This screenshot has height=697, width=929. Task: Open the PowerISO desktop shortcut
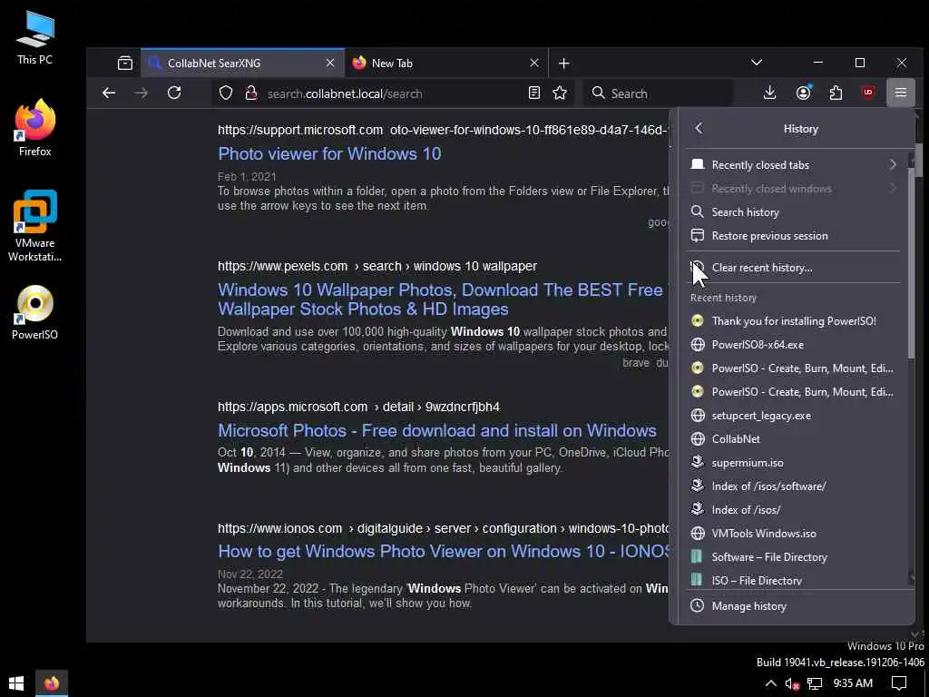pos(35,312)
